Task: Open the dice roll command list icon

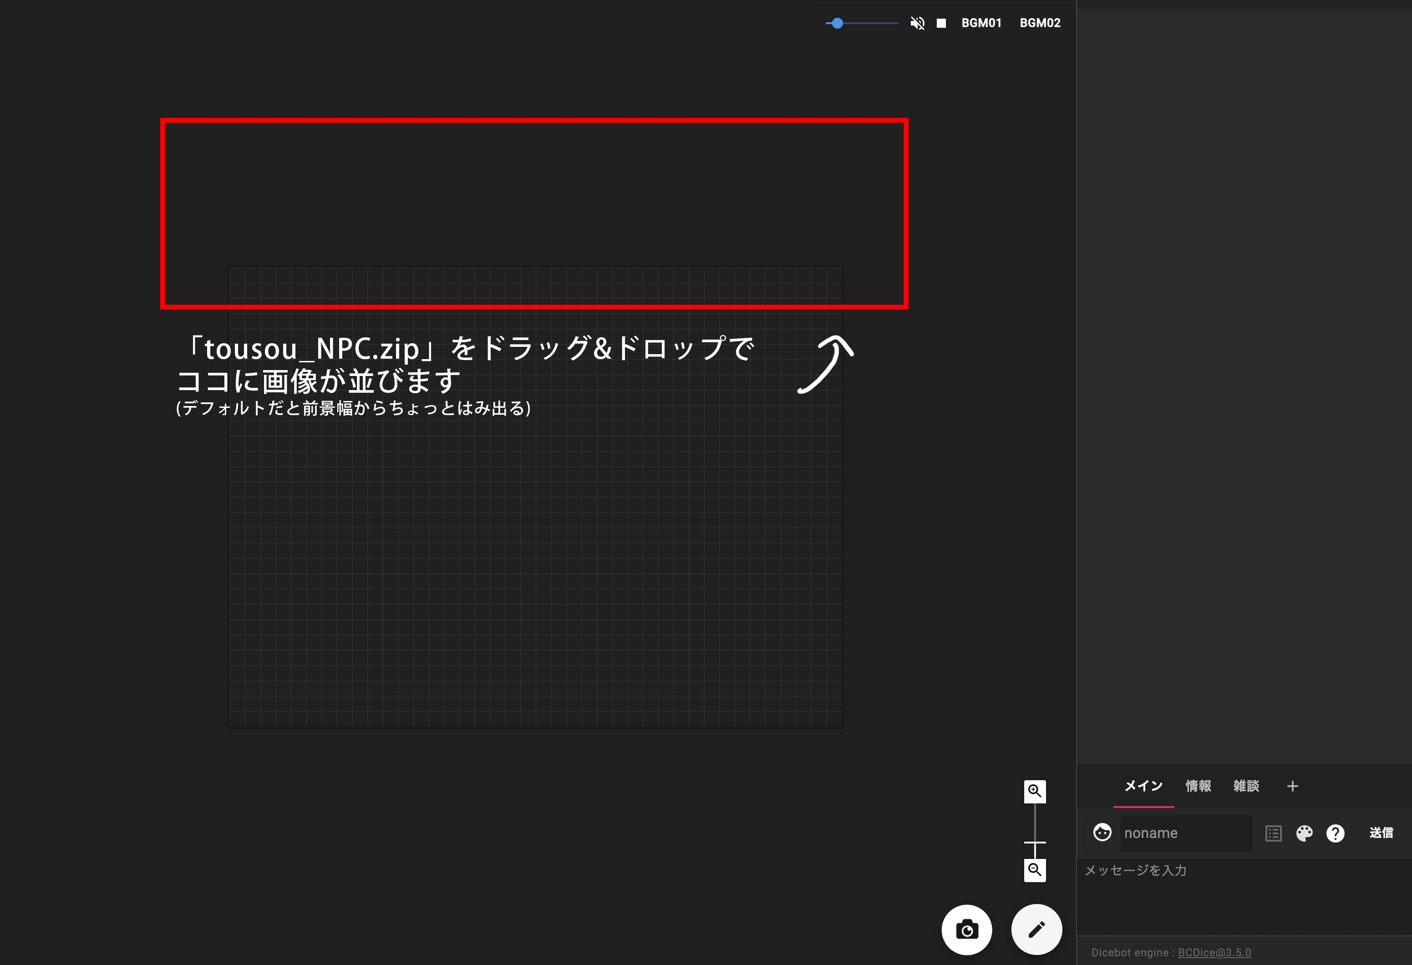Action: tap(1274, 833)
